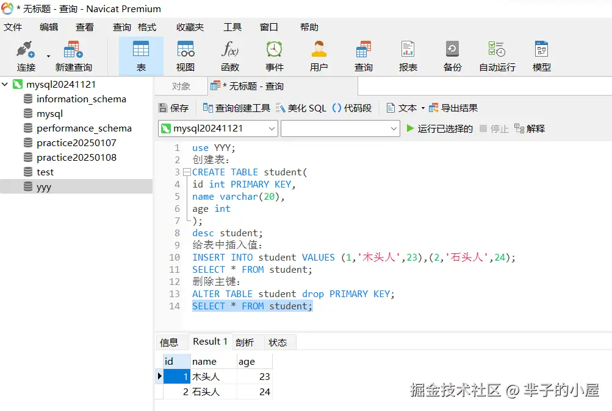Collapse the CREATE TABLE code fold
The image size is (612, 411).
point(187,172)
